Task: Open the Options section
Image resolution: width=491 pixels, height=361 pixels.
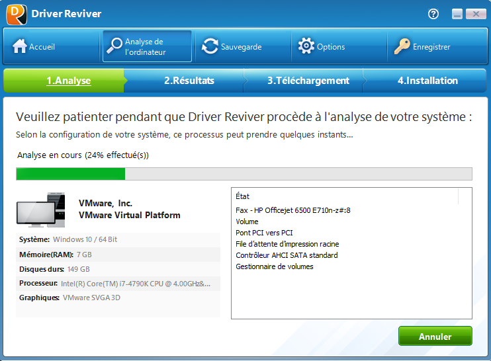Action: tap(339, 46)
